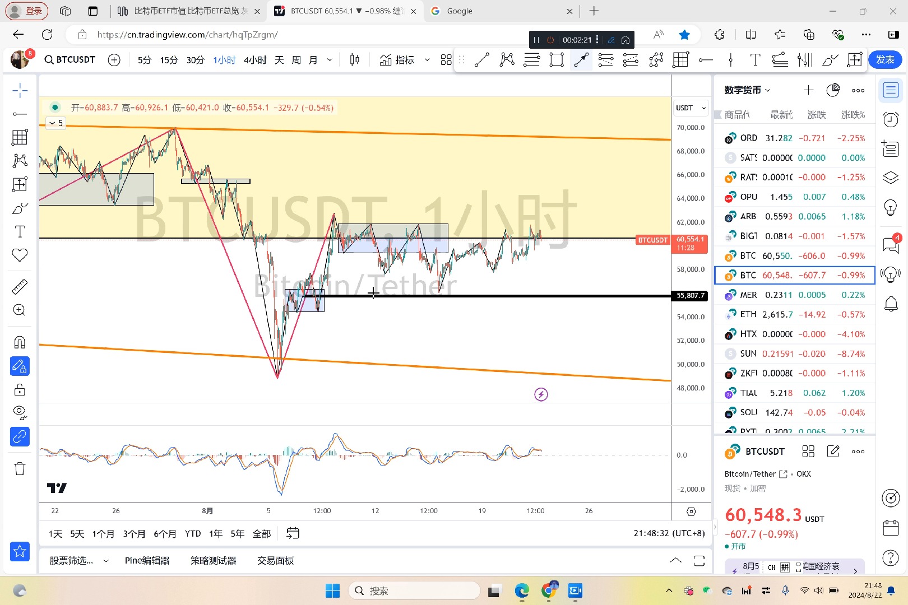The height and width of the screenshot is (605, 908).
Task: Open timezone 21:48:32 (UTC+8) selector
Action: click(669, 533)
